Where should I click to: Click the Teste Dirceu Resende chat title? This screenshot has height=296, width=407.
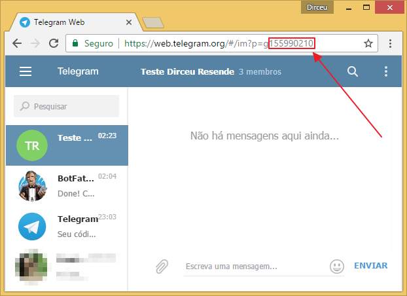click(187, 71)
